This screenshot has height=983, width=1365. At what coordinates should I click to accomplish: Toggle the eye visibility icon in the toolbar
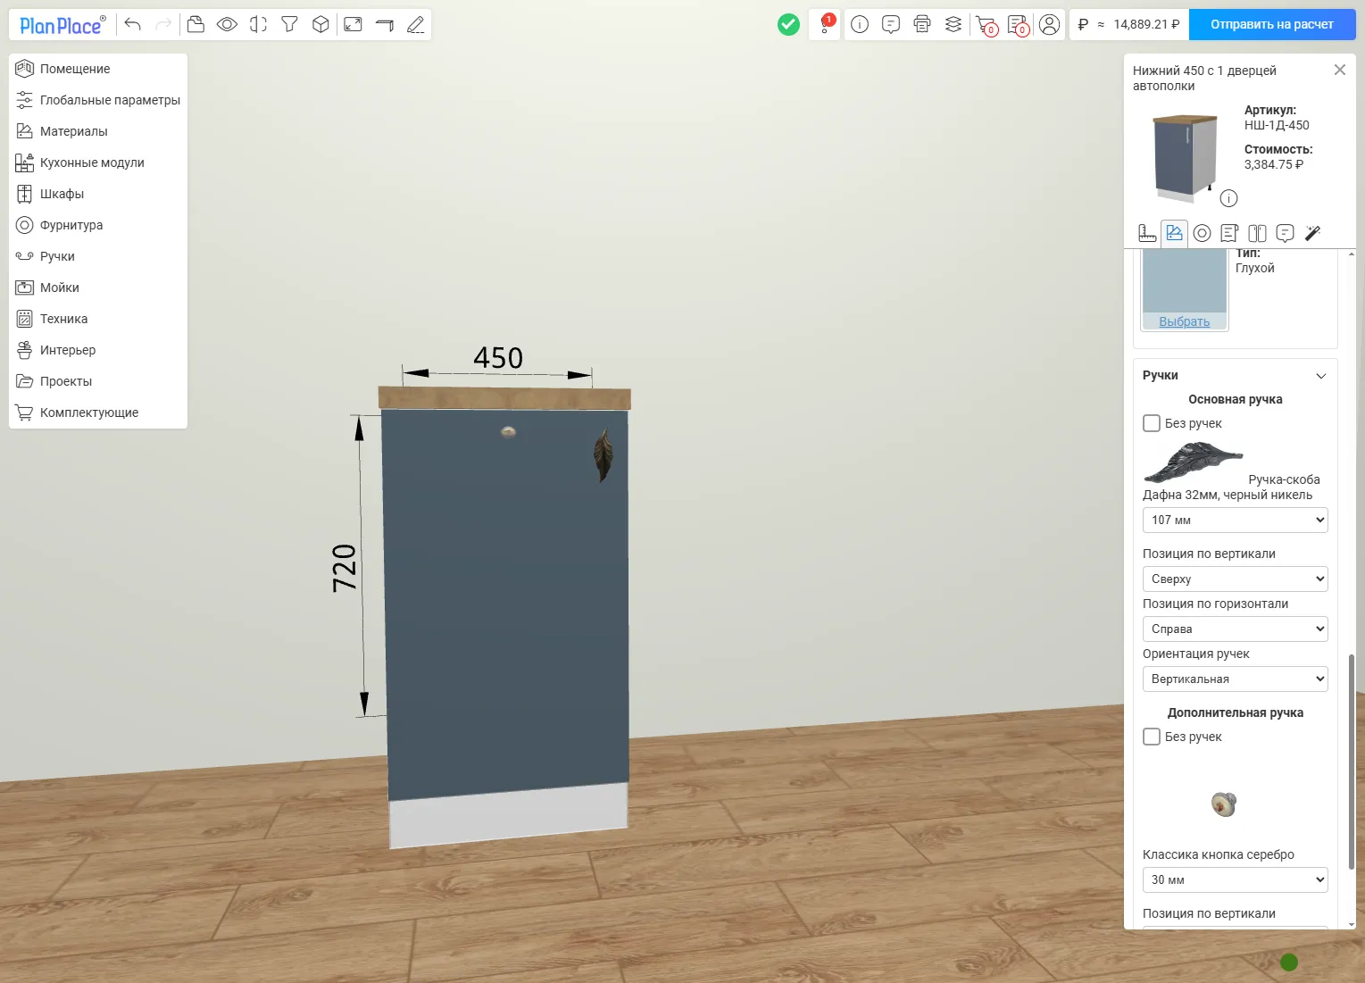(227, 24)
